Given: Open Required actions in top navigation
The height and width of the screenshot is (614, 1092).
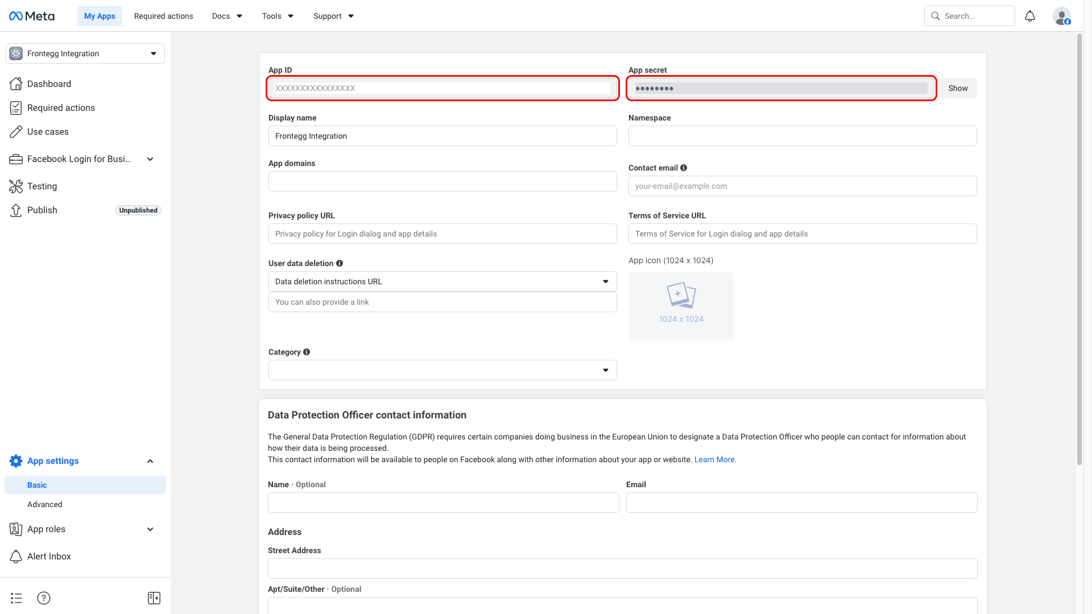Looking at the screenshot, I should point(164,16).
